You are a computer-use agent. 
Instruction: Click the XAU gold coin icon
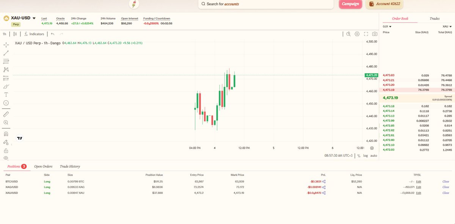tap(6, 18)
